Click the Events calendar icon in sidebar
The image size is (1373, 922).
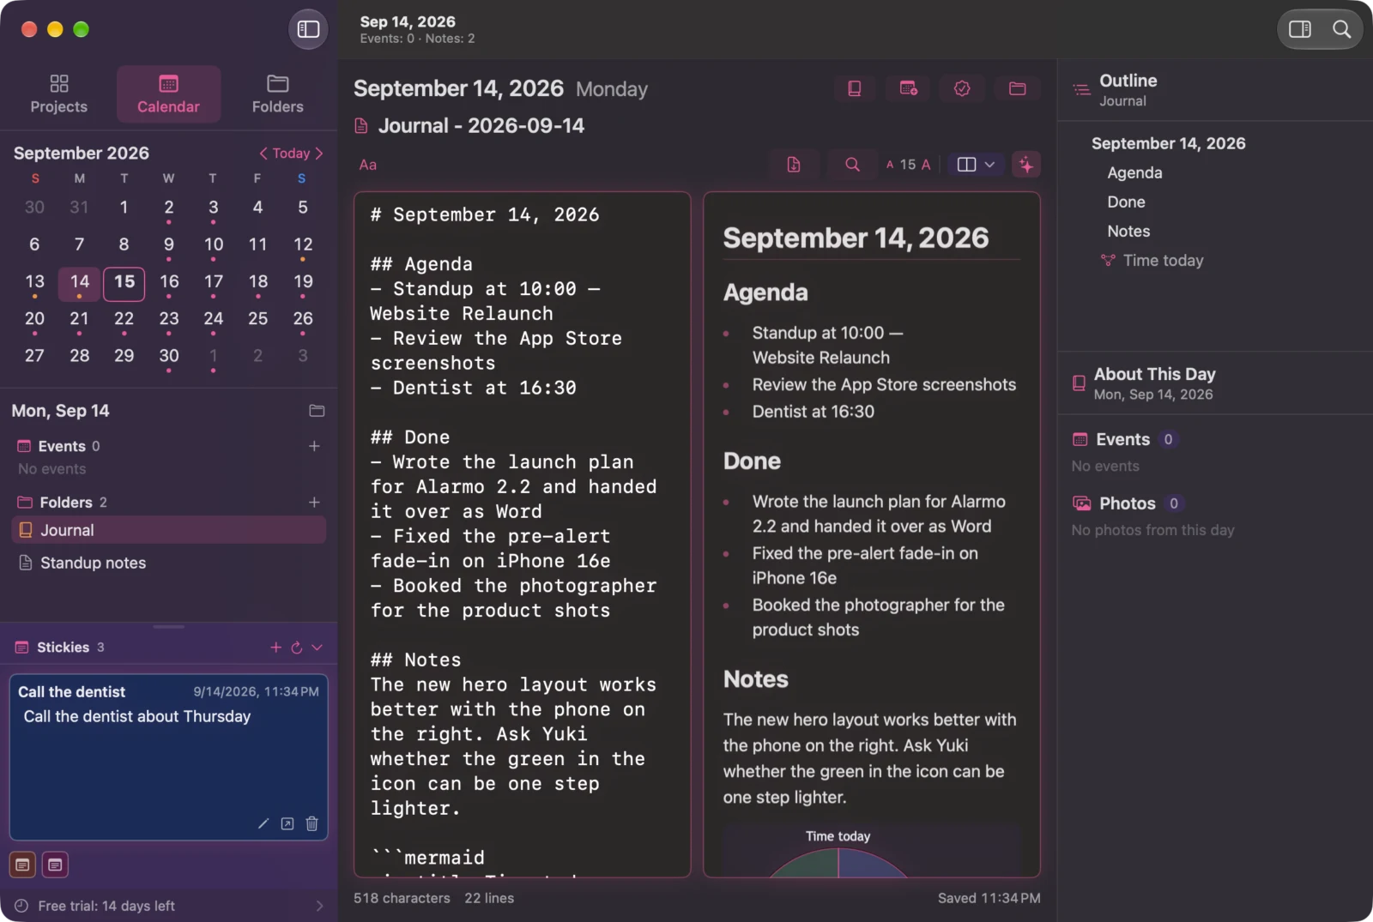click(24, 446)
